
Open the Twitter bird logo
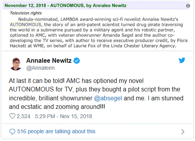point(182,60)
